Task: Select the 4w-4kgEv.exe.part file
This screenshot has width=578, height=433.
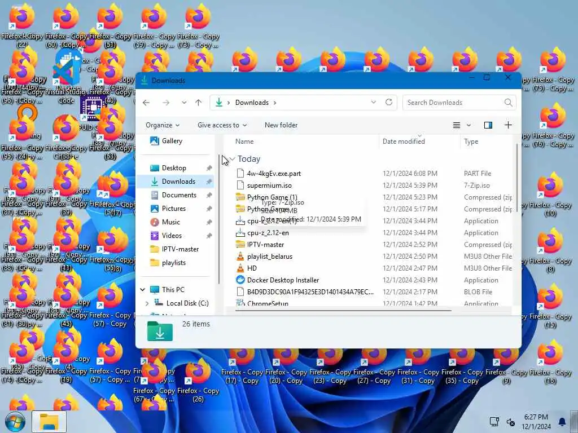Action: click(x=274, y=174)
